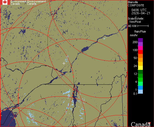Select the red 100 mm/hr legend swatch
The image size is (154, 127).
point(140,52)
